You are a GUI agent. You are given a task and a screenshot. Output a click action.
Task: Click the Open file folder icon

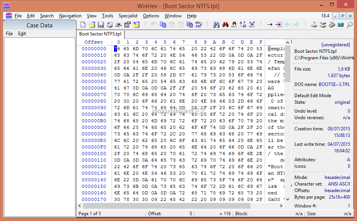point(92,25)
